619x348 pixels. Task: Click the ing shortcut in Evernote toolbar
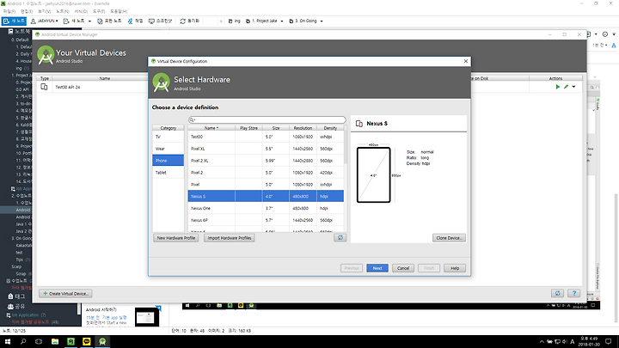pyautogui.click(x=234, y=21)
